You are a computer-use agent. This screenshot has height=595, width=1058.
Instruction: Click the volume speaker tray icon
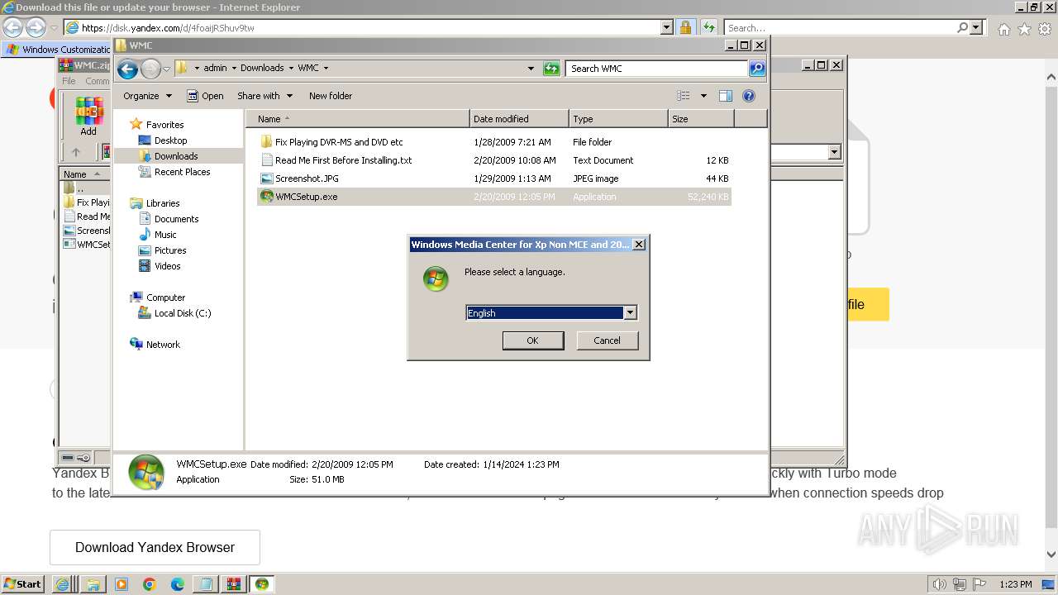pyautogui.click(x=940, y=584)
